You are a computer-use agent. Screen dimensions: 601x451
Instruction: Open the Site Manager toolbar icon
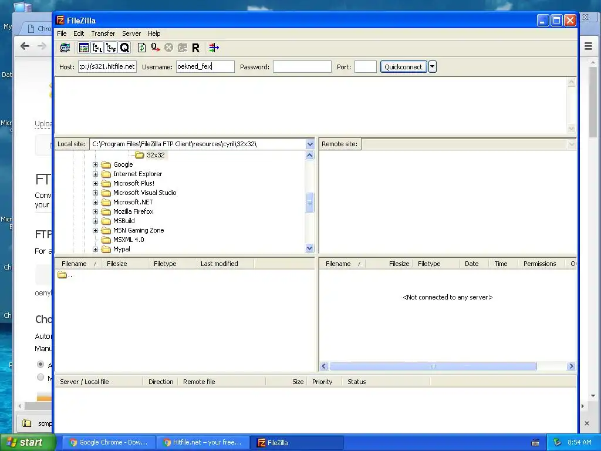(x=65, y=48)
